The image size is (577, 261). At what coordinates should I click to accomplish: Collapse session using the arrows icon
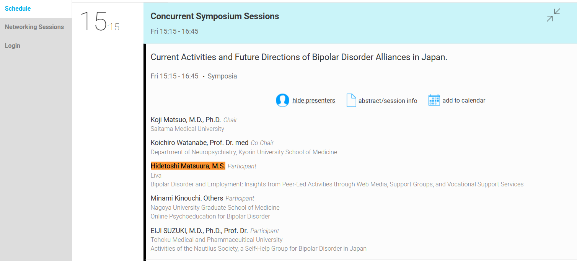pos(553,15)
